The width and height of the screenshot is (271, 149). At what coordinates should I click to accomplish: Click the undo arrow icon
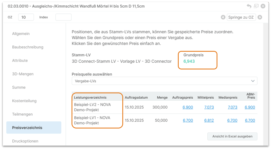249,6
